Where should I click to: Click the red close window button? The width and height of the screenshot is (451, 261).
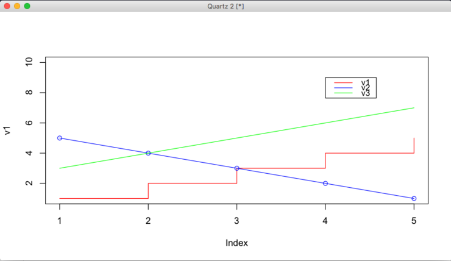7,5
